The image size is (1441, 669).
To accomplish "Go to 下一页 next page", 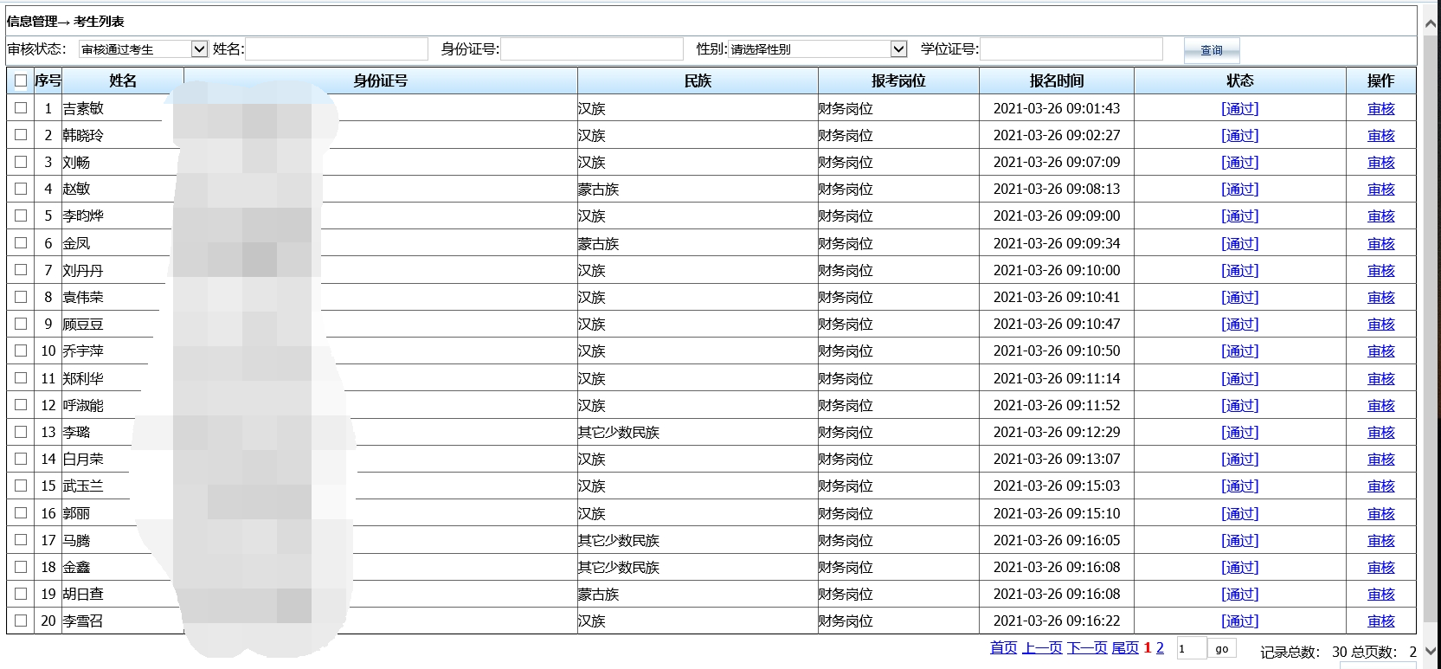I will 1086,648.
